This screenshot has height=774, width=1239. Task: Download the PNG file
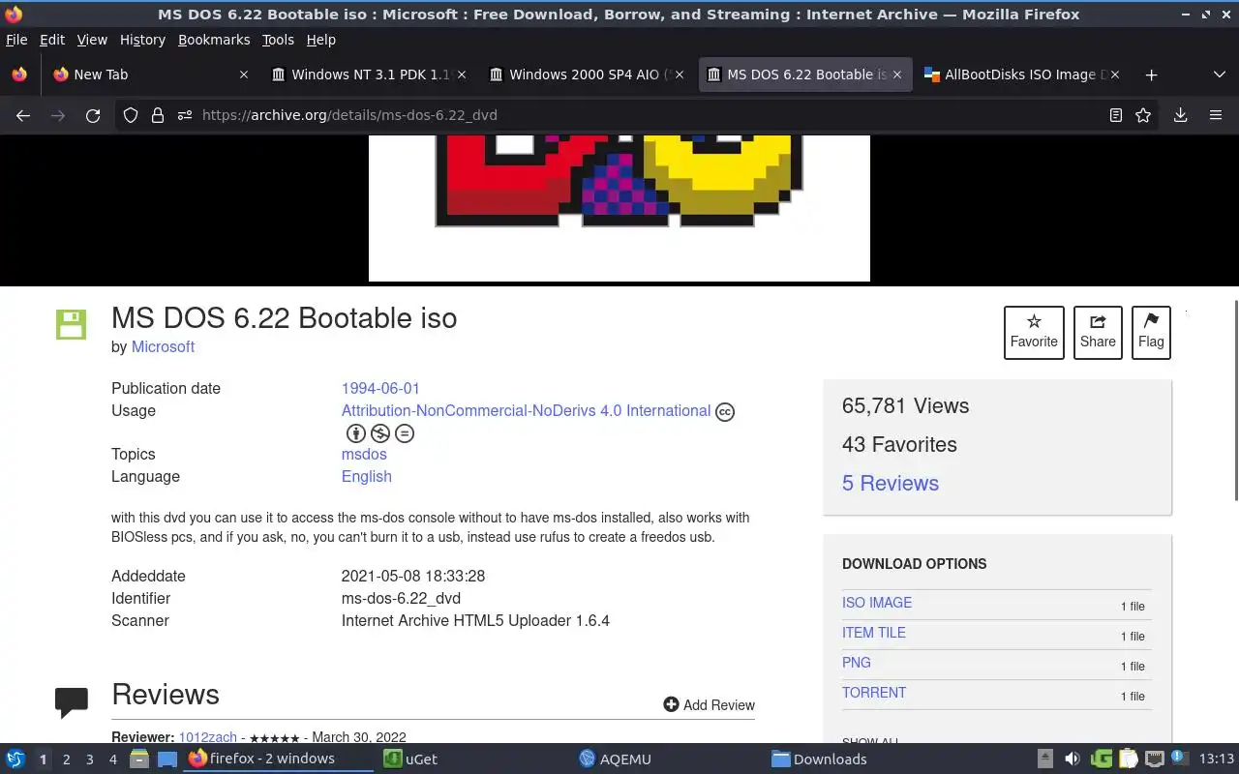click(x=857, y=662)
